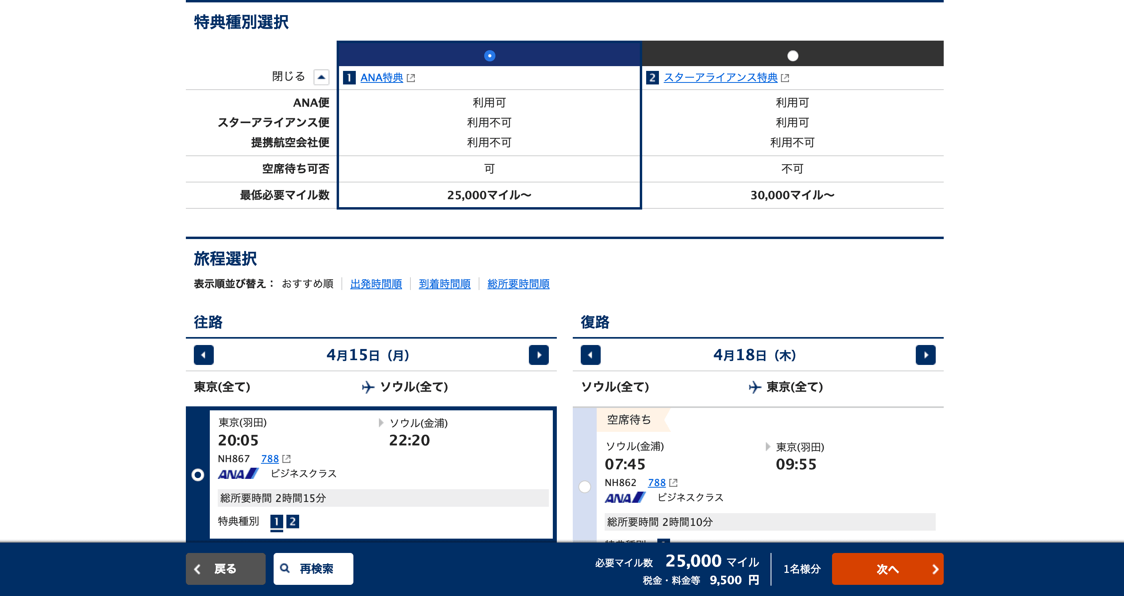
Task: Click the external link icon beside ANA特典
Action: point(410,78)
